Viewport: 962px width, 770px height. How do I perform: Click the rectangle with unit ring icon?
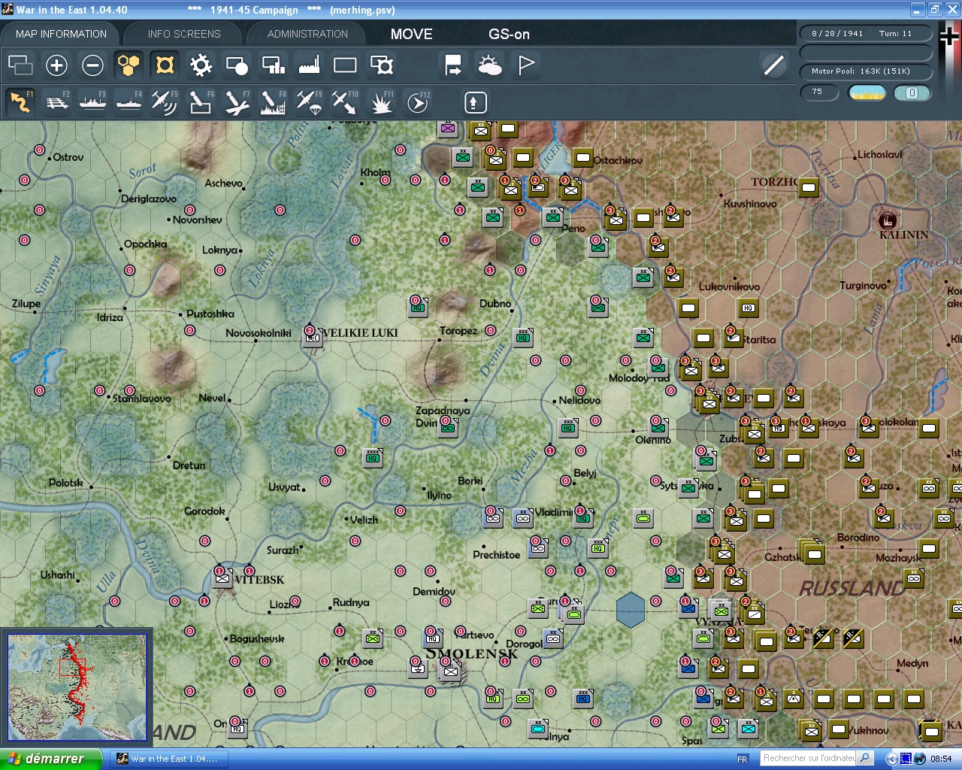coord(382,65)
